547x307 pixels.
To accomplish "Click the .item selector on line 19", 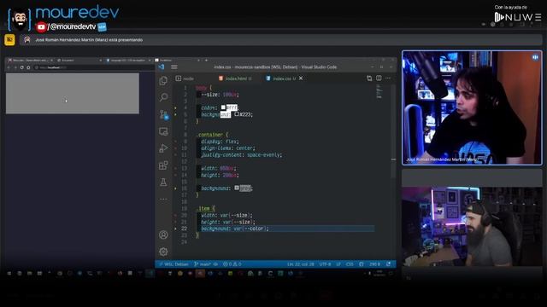I will [203, 208].
